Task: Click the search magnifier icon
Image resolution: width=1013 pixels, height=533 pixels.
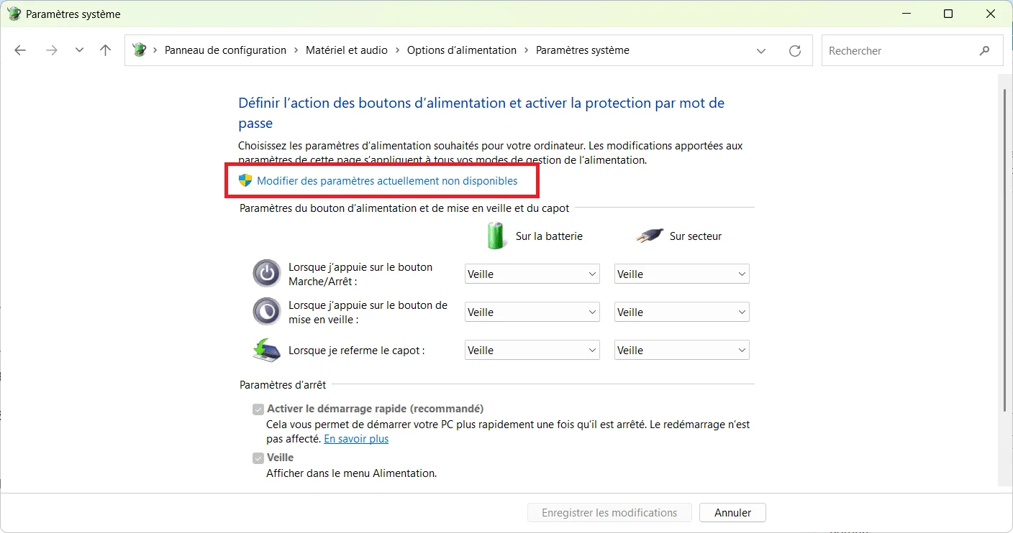Action: [x=985, y=51]
